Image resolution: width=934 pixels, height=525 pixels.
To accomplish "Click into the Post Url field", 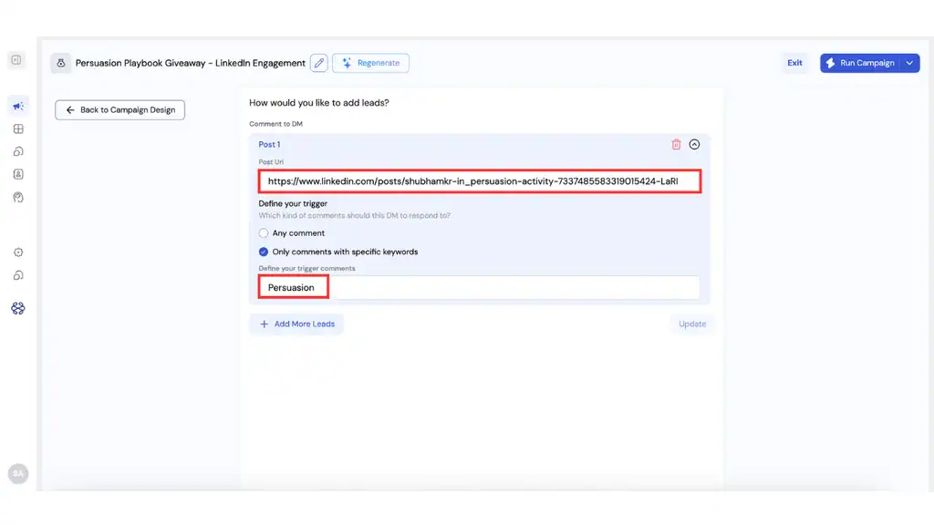I will pyautogui.click(x=479, y=181).
